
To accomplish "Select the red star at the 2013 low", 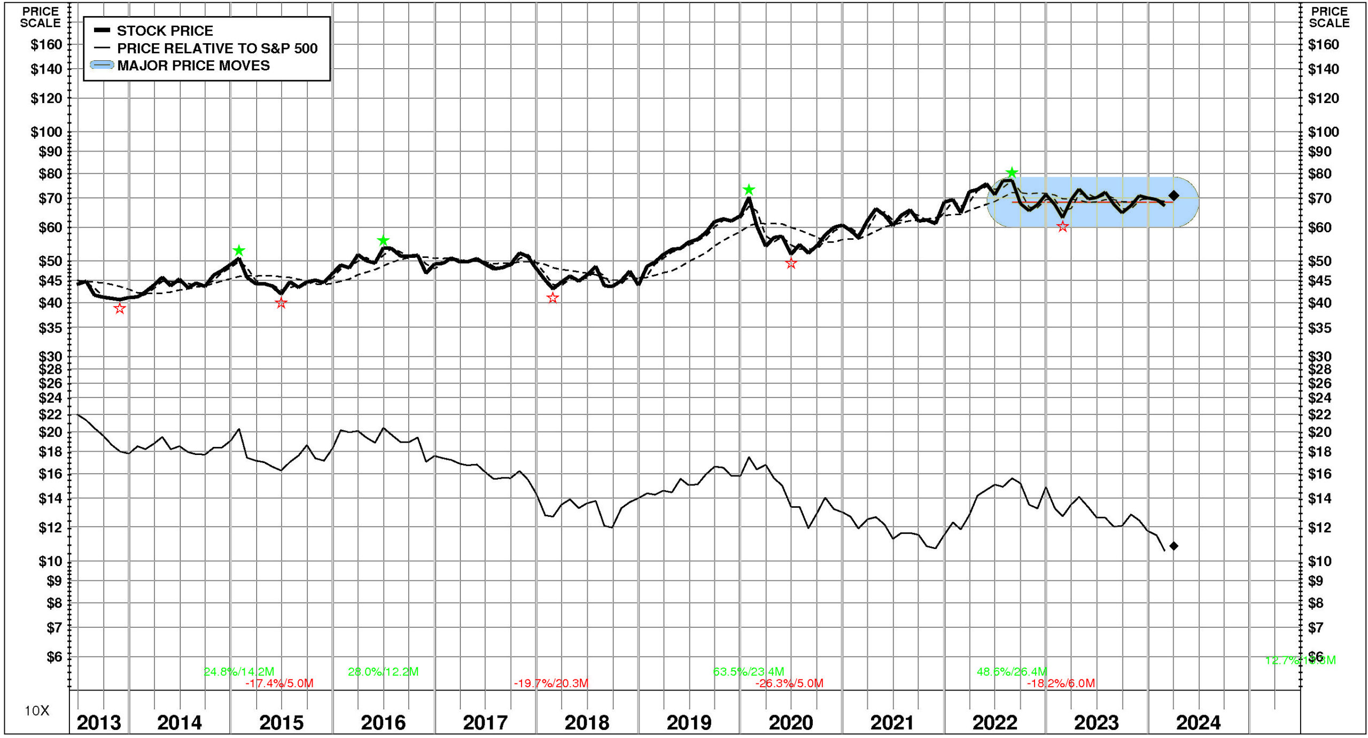I will pos(120,308).
